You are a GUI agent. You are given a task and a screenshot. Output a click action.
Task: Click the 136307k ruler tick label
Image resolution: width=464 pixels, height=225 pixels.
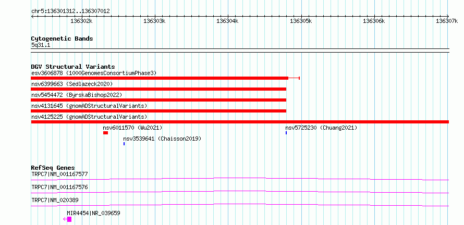click(447, 21)
